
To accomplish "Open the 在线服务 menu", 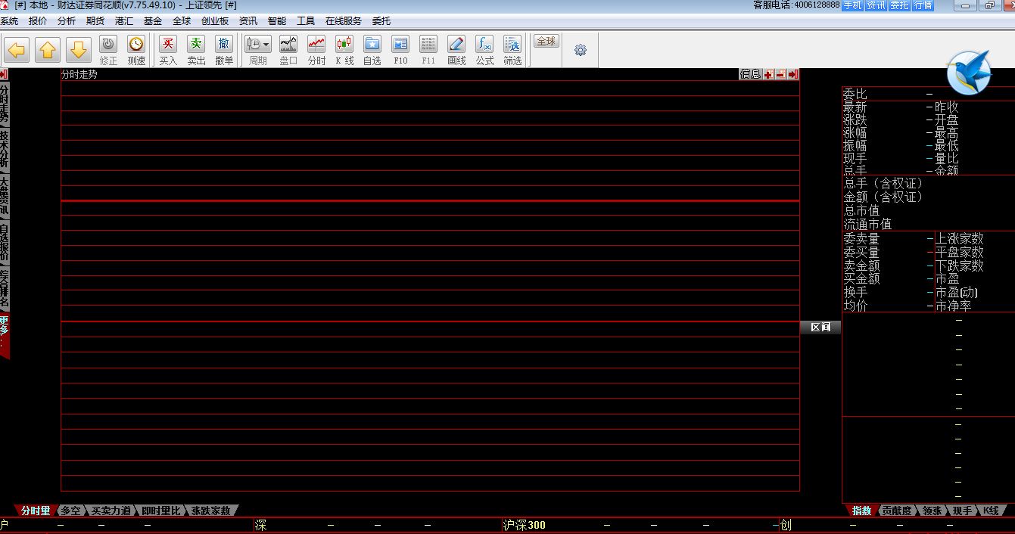I will [x=343, y=21].
